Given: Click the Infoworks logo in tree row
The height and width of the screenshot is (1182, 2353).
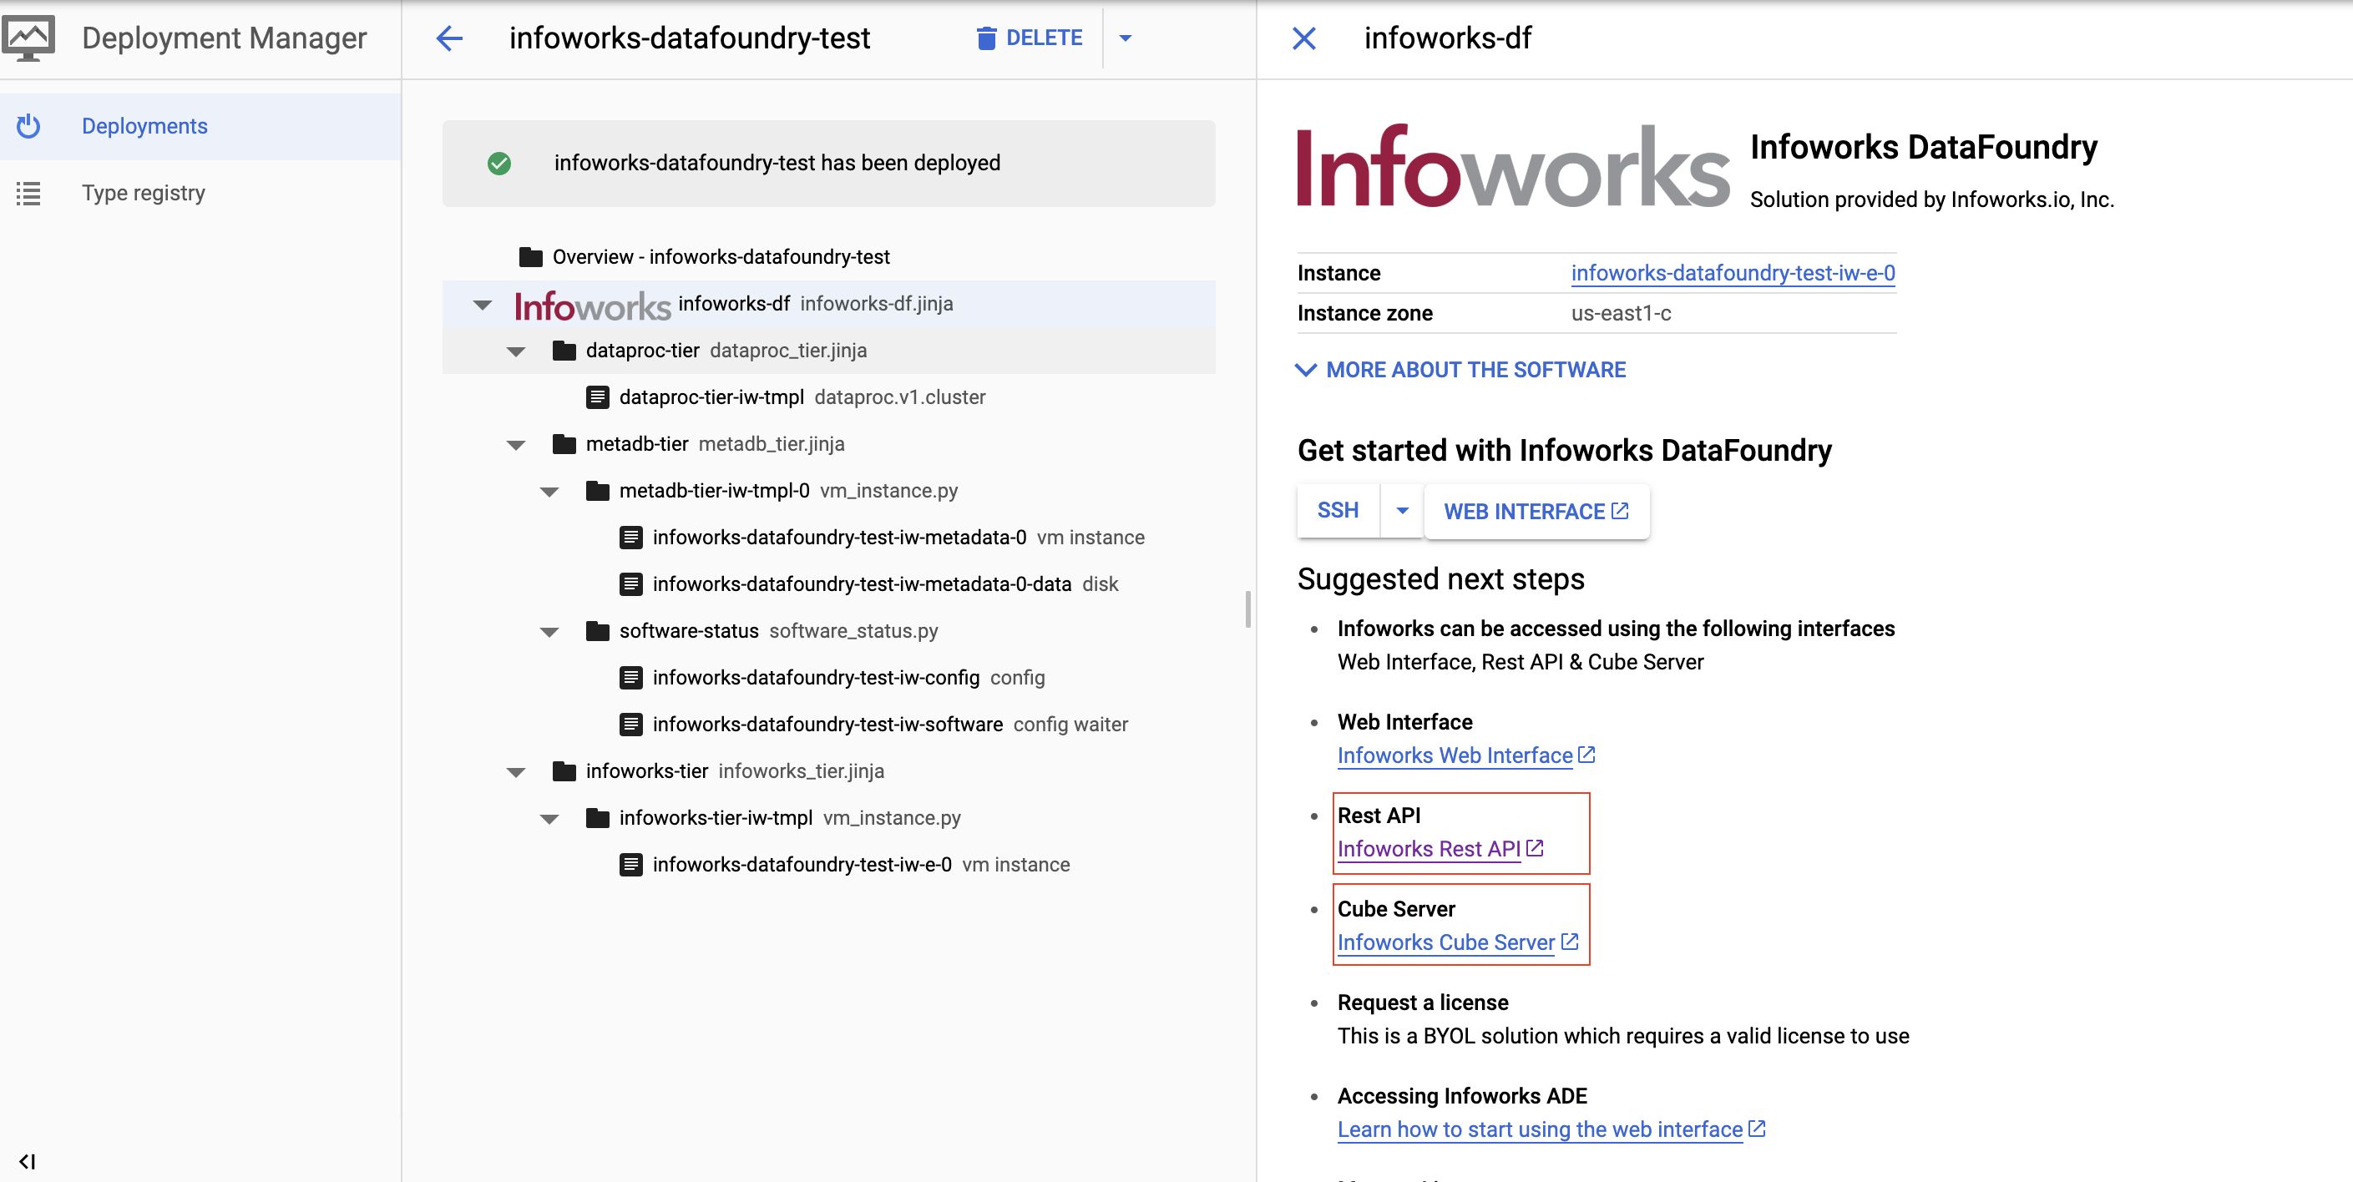Looking at the screenshot, I should (x=592, y=306).
